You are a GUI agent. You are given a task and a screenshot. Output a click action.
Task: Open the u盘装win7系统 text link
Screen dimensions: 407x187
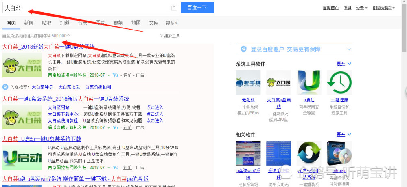pos(248,174)
